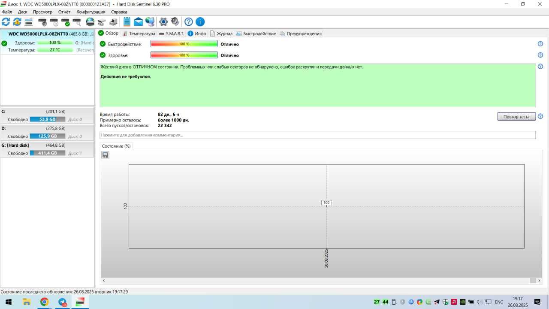Switch to the Журнал tab

[221, 33]
